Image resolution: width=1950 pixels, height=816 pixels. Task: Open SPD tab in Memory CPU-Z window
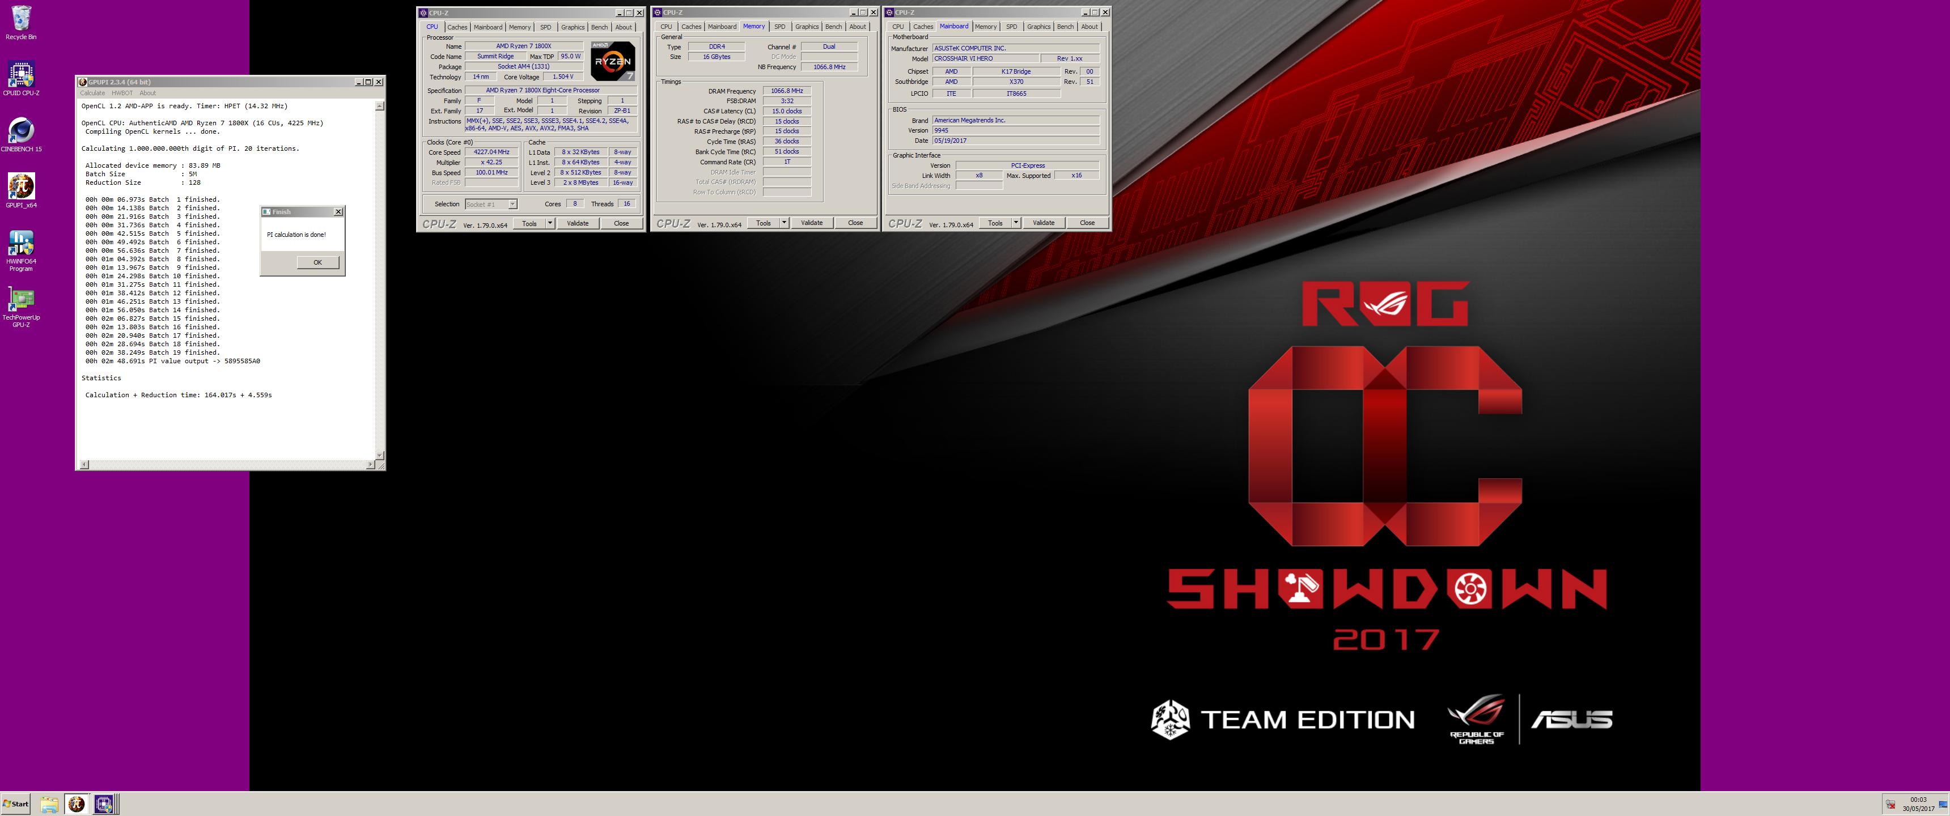pyautogui.click(x=779, y=27)
